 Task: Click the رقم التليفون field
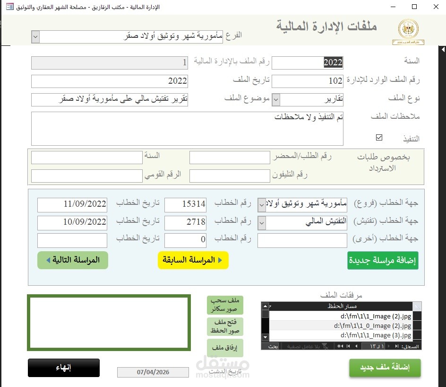(x=230, y=176)
